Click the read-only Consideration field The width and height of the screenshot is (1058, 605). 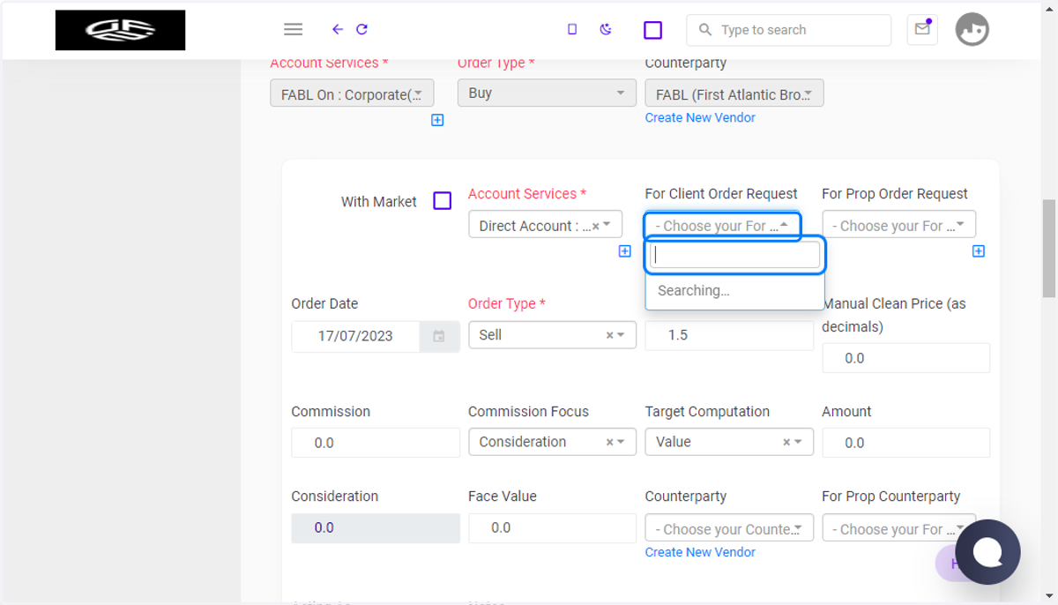pos(376,527)
